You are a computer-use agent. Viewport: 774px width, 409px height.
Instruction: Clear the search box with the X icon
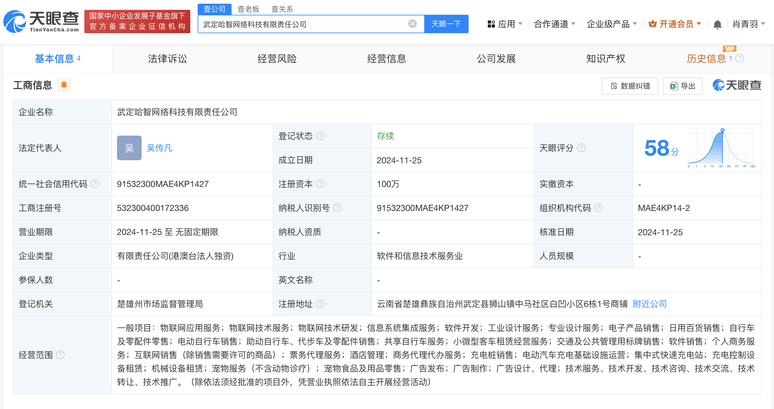412,24
